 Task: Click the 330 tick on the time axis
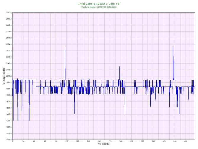[x=132, y=141]
